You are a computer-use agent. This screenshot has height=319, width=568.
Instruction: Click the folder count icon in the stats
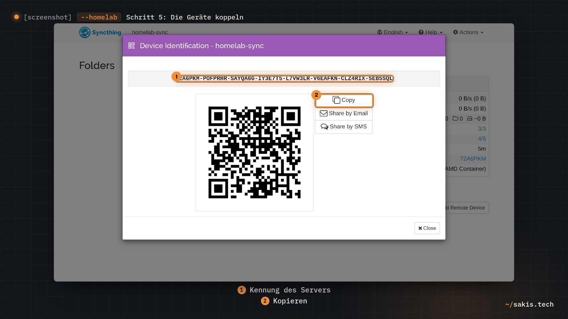455,118
